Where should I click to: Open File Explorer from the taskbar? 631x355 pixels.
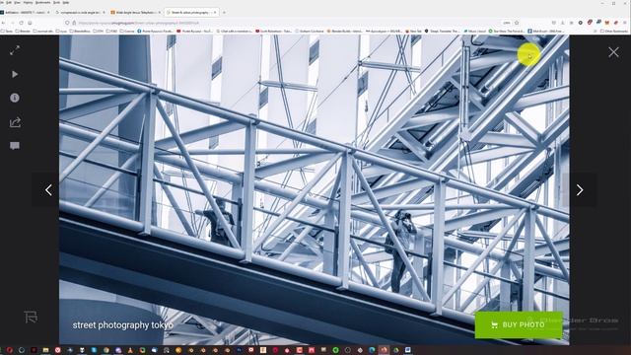tap(46, 350)
